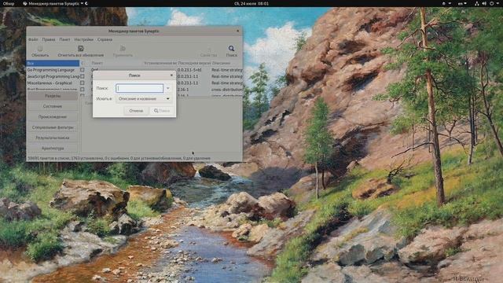Viewport: 503px width, 283px height.
Task: Click Обзор in the top panel
Action: click(9, 3)
